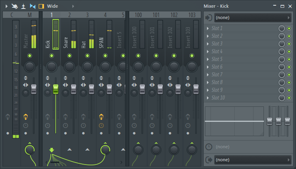The width and height of the screenshot is (296, 169).
Task: Expand the layout menu arrow beside Wide
Action: pos(73,6)
